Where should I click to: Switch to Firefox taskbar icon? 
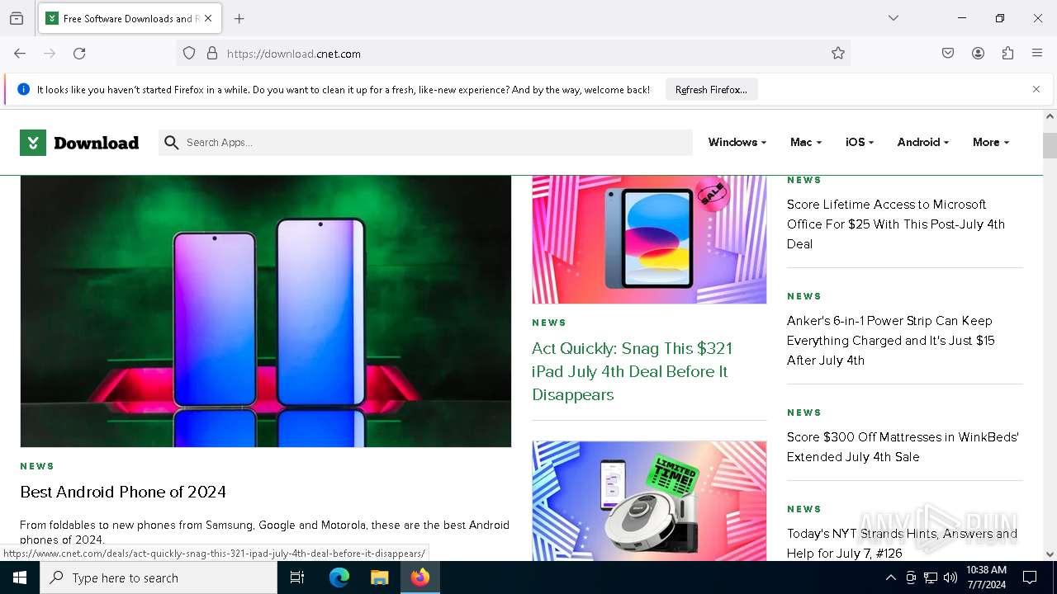click(420, 577)
